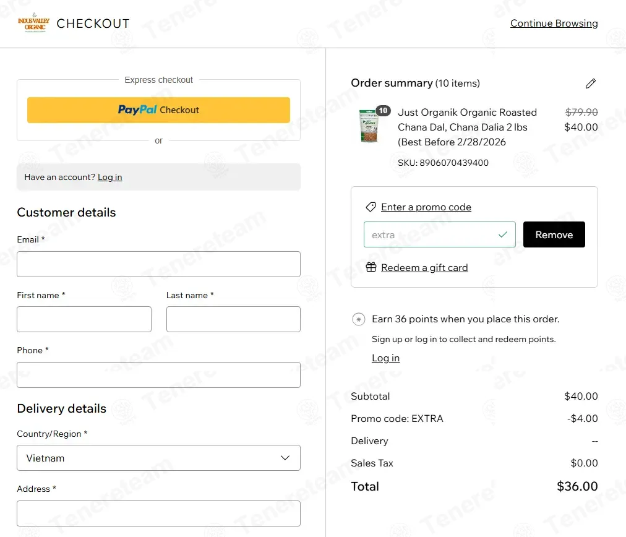Expand the Country/Region dropdown showing Vietnam
The height and width of the screenshot is (537, 626).
[158, 458]
